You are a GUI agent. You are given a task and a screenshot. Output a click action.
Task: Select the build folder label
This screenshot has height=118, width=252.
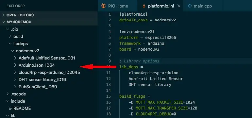pos(18,37)
